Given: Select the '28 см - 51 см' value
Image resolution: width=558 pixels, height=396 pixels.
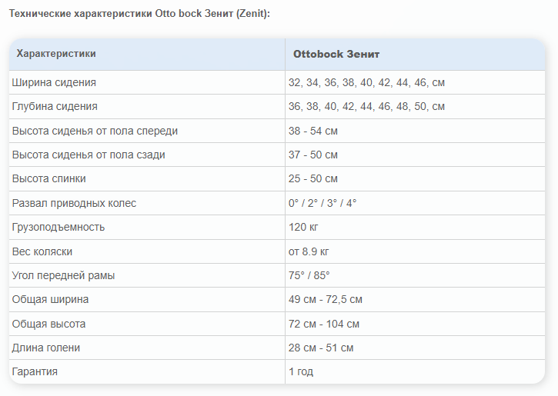Looking at the screenshot, I should pyautogui.click(x=321, y=348).
